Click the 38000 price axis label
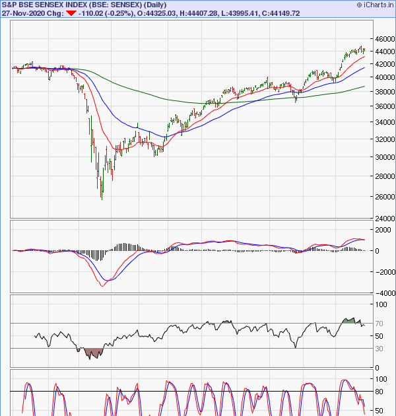This screenshot has height=416, width=396. coord(385,92)
